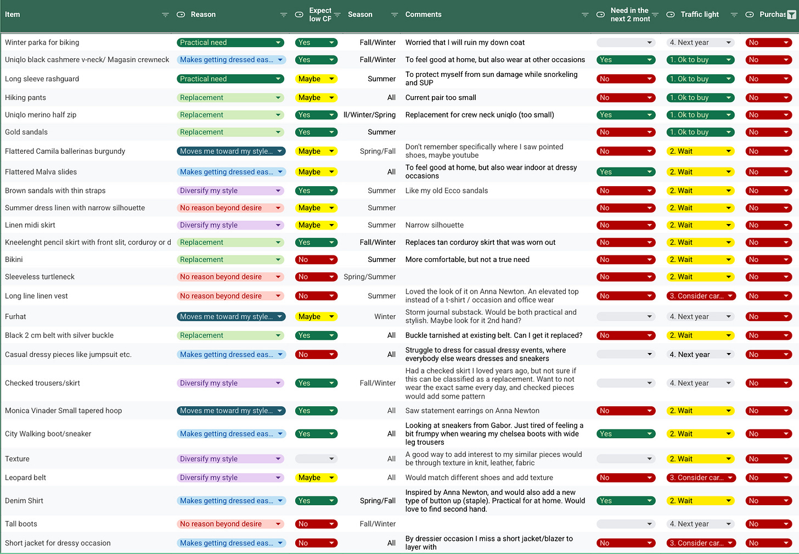Open Diversify my style dropdown for Brown sandals
This screenshot has height=554, width=799.
coord(230,191)
